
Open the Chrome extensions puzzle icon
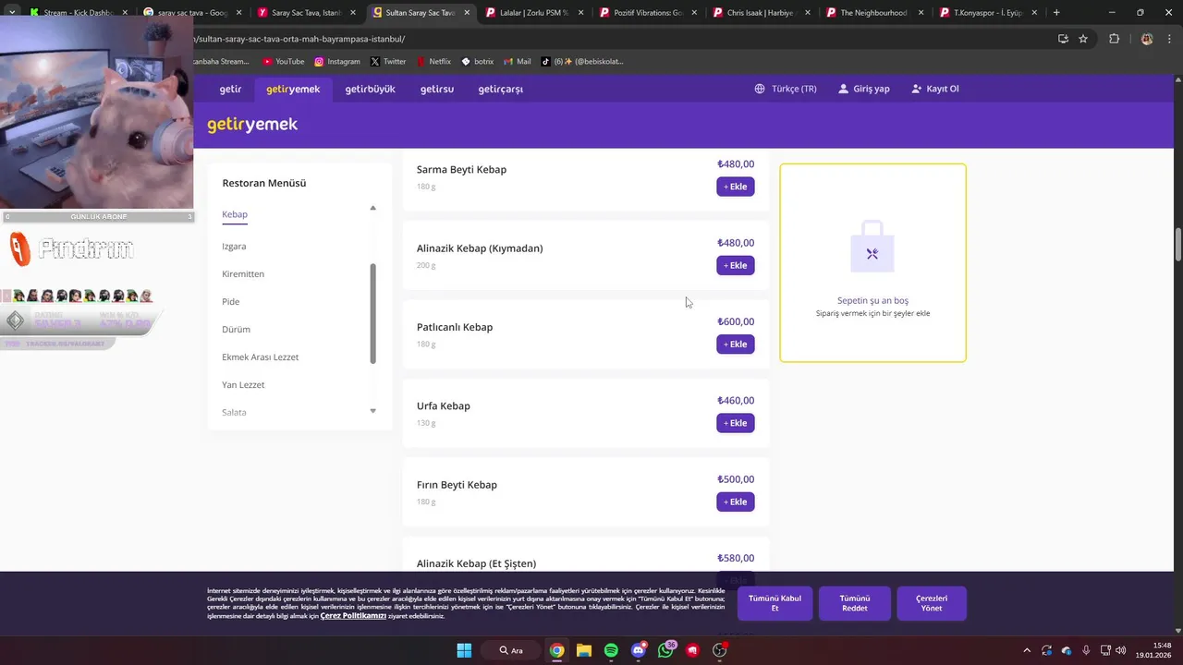point(1114,39)
